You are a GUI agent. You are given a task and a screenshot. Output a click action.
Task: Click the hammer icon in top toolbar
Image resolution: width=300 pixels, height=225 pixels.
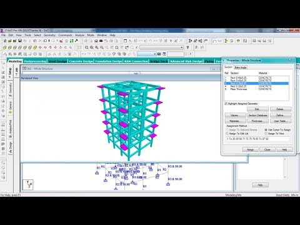tap(76, 41)
